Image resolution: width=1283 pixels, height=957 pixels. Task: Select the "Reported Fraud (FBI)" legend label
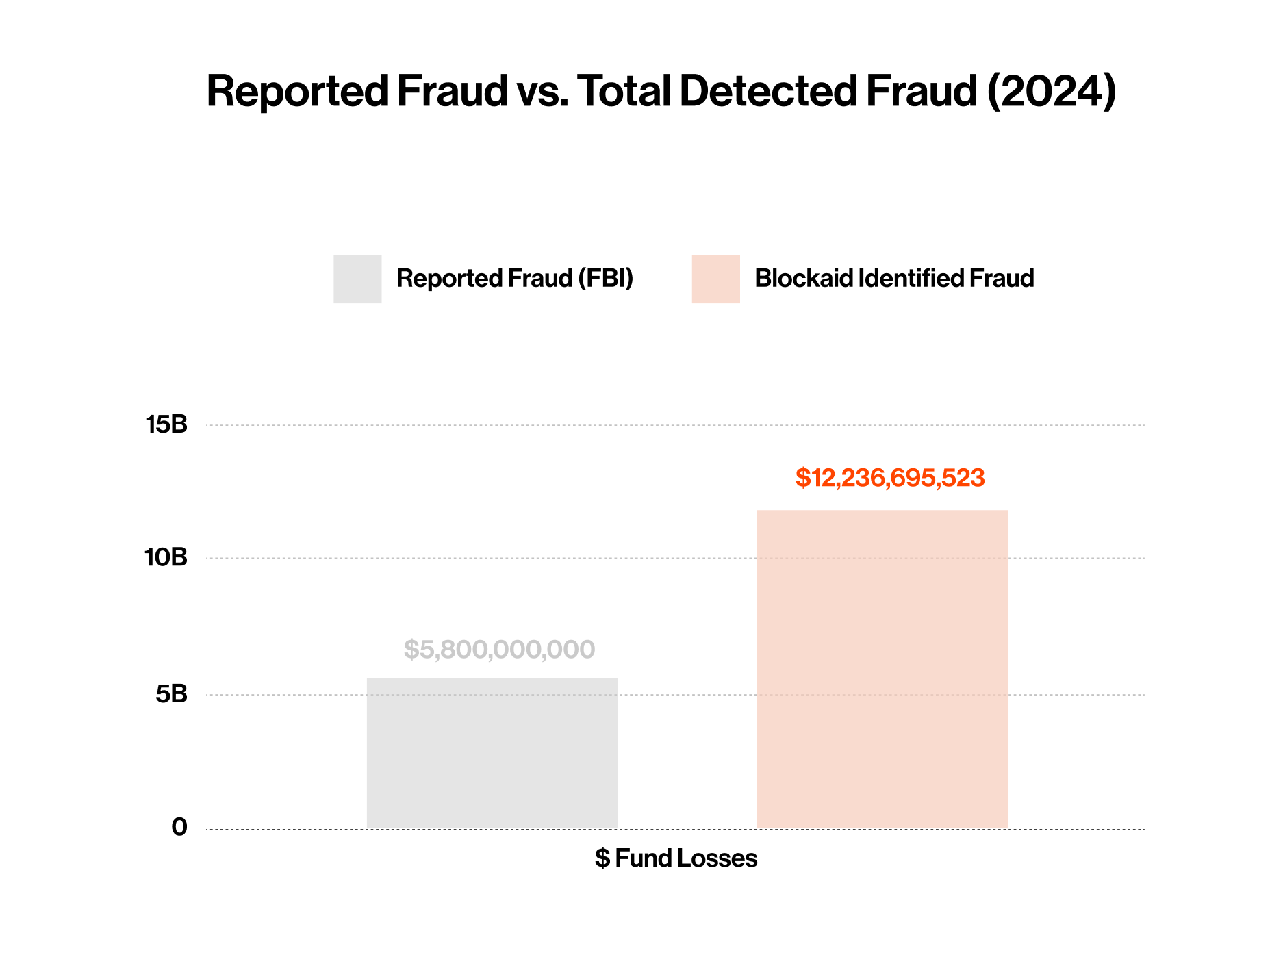514,279
